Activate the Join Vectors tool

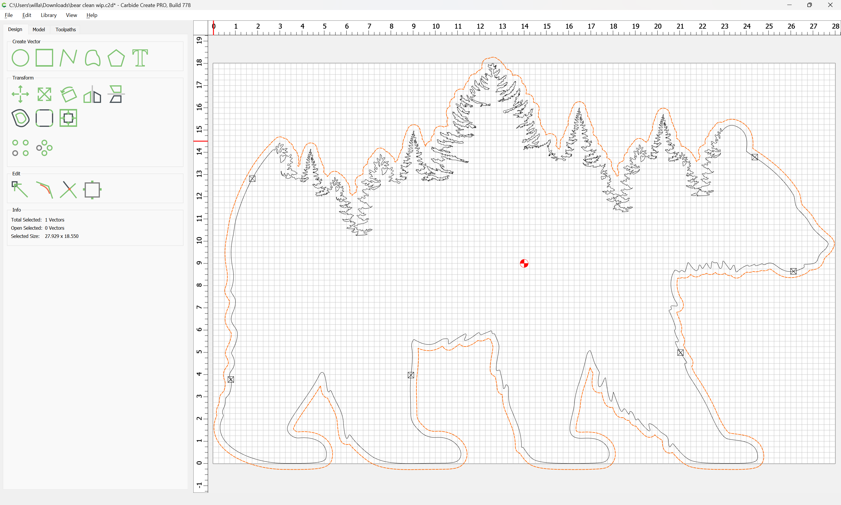(44, 190)
